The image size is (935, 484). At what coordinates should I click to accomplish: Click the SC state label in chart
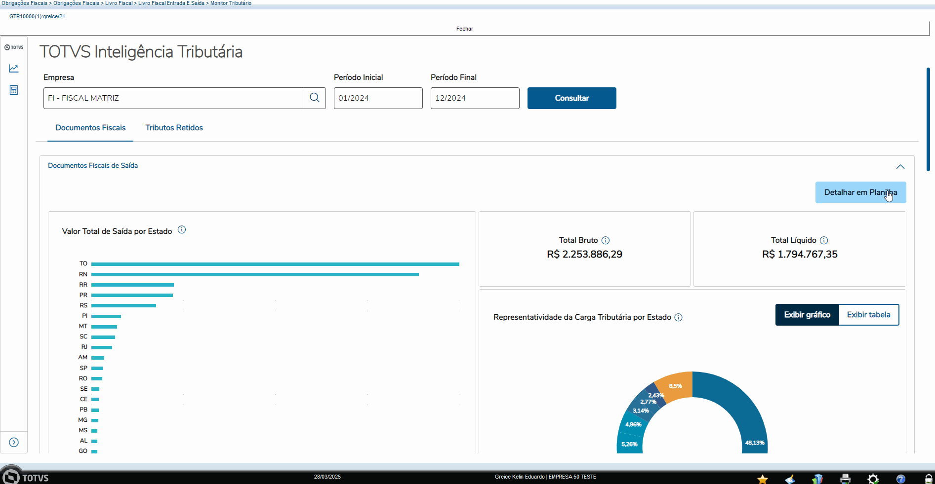point(83,336)
